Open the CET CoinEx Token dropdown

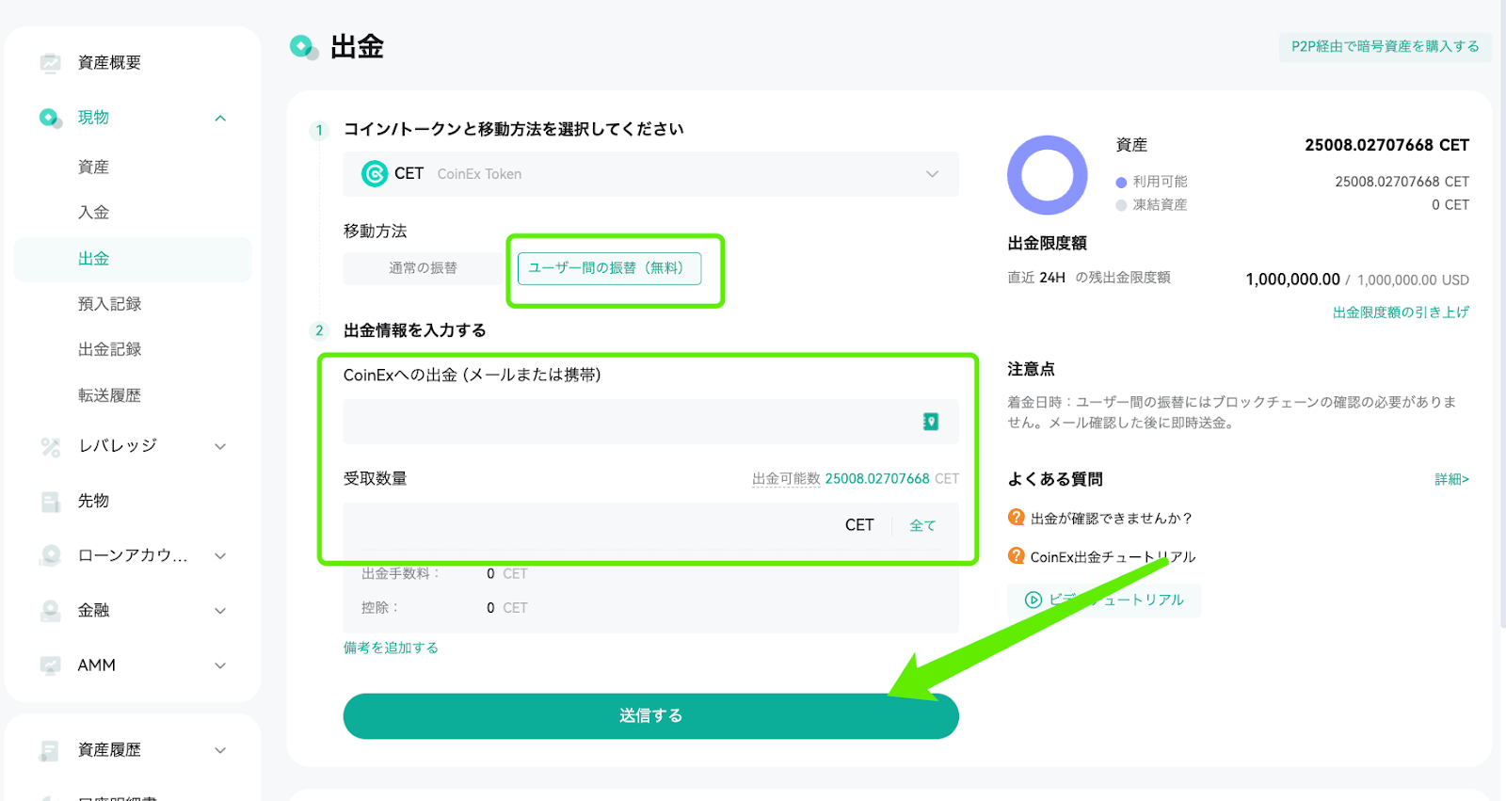tap(650, 174)
